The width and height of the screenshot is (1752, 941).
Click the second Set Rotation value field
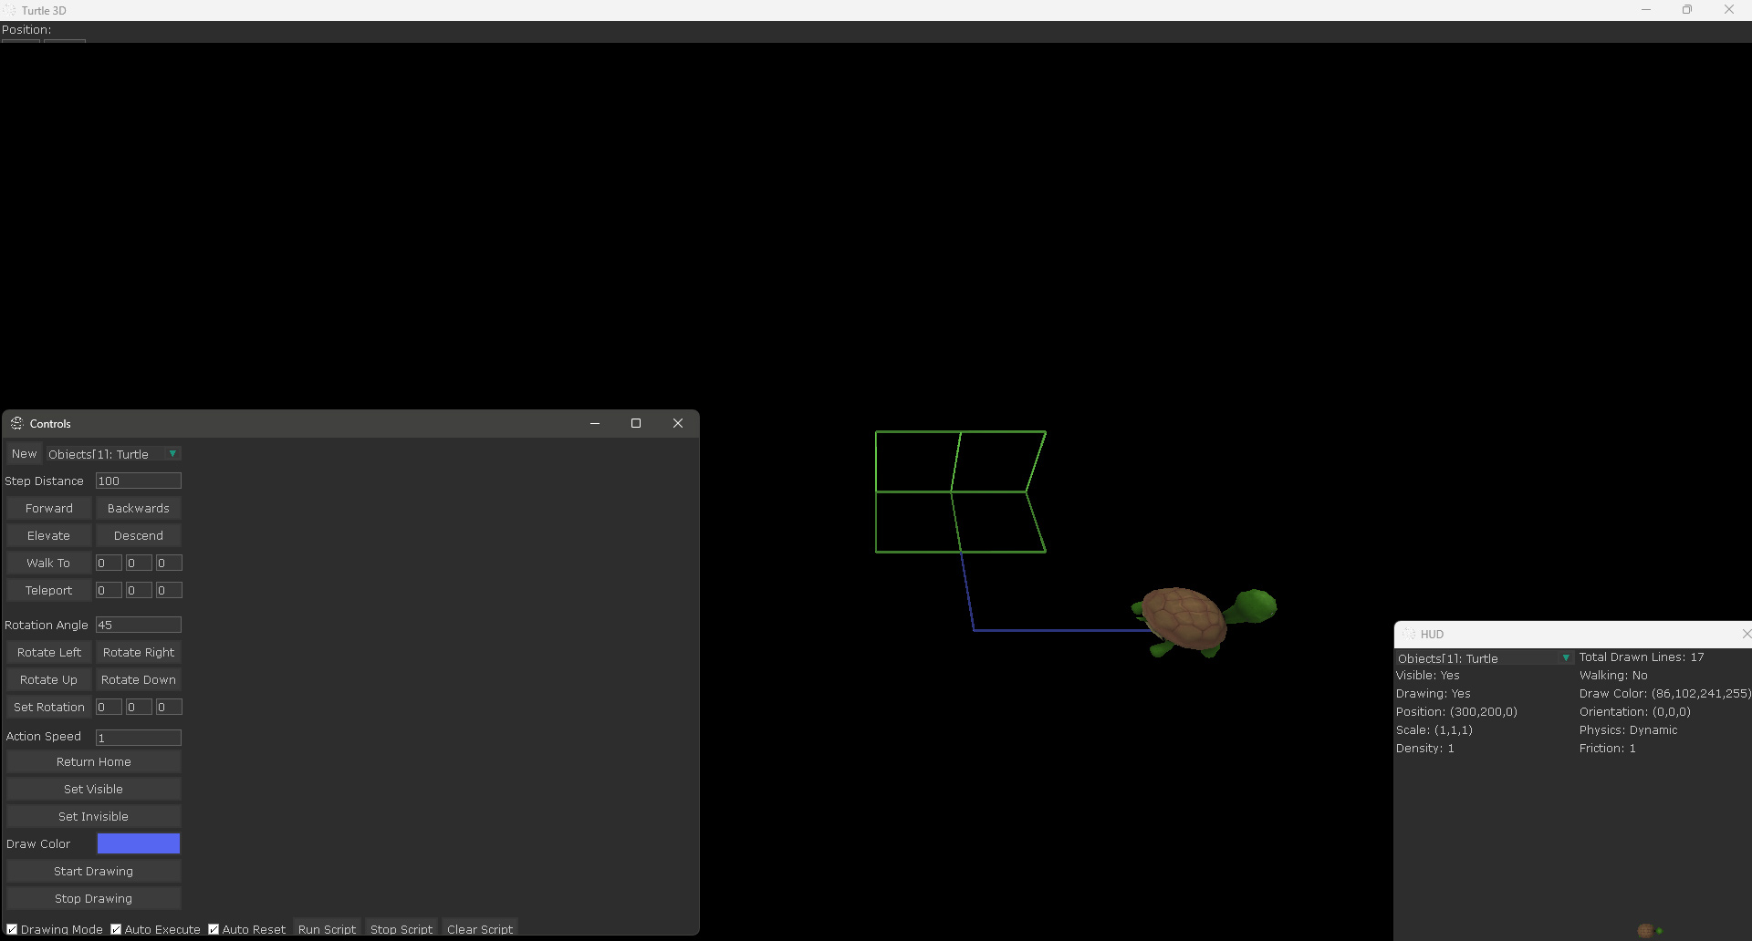coord(139,708)
